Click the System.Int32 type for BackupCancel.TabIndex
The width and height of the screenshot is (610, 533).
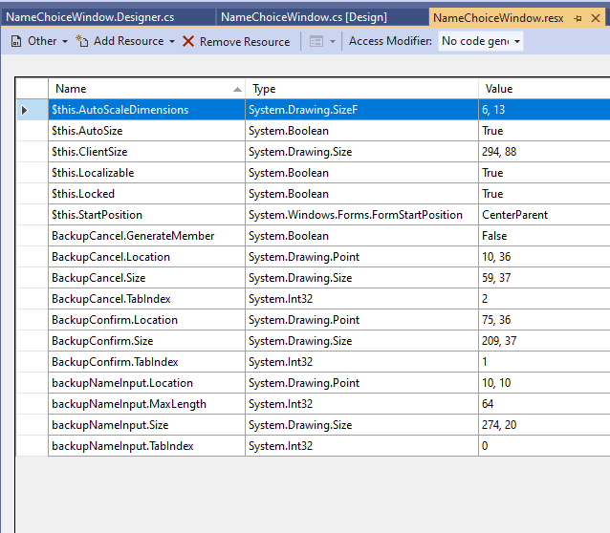361,299
